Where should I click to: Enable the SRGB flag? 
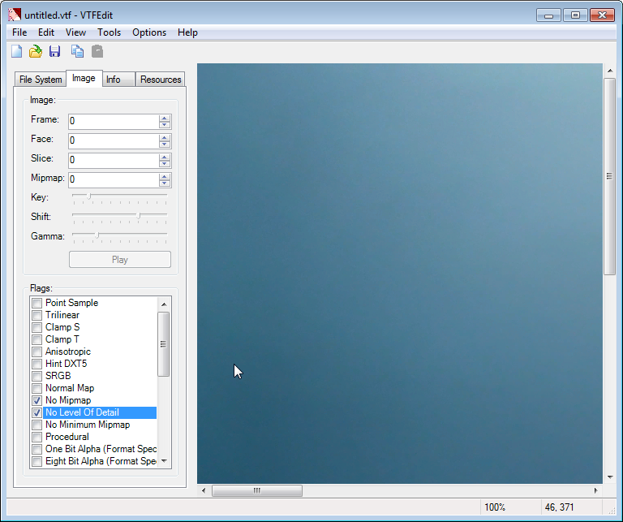tap(37, 376)
